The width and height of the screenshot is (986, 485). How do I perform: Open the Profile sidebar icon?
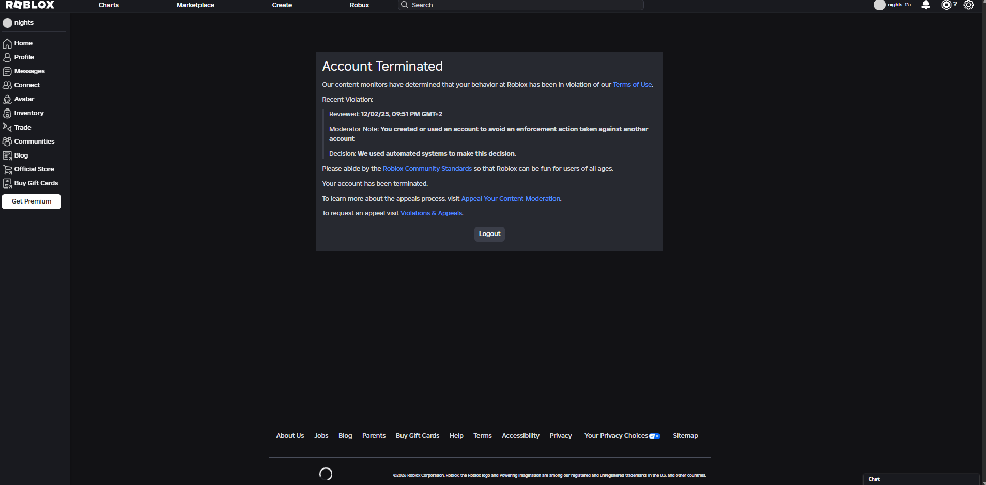(x=7, y=57)
